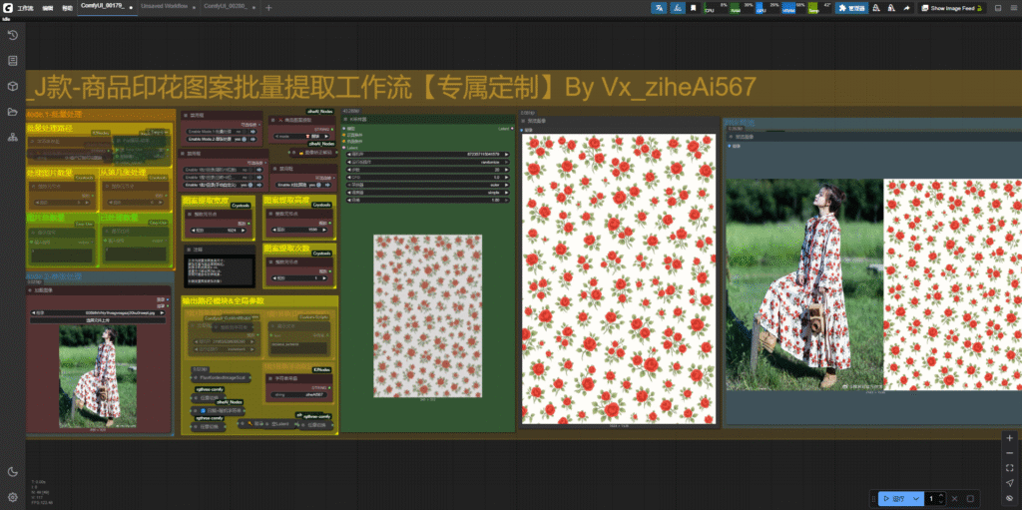
Task: Click the translate language icon button
Action: 659,8
